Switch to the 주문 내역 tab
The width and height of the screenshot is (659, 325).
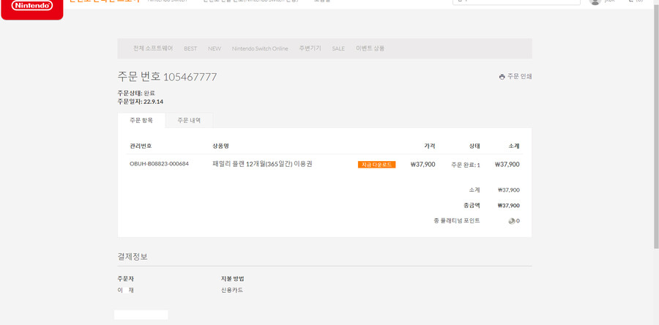tap(189, 121)
